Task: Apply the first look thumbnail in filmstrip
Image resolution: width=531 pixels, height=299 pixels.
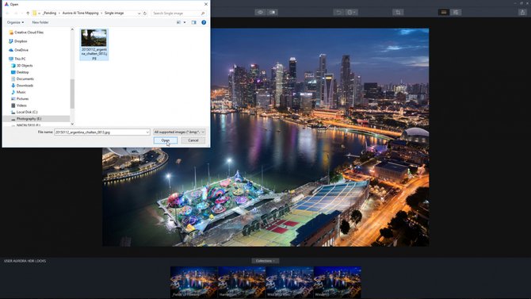Action: (193, 282)
